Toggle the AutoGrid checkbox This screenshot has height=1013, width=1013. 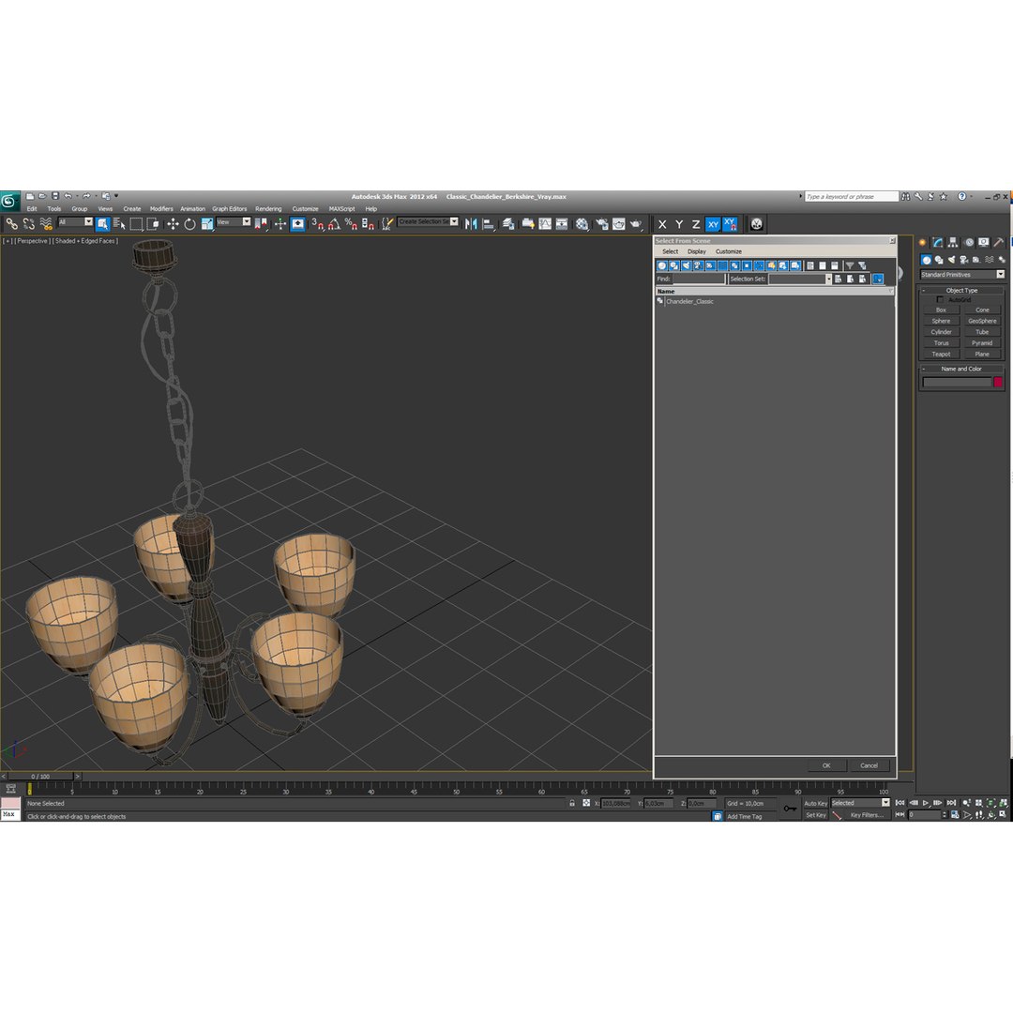(940, 300)
